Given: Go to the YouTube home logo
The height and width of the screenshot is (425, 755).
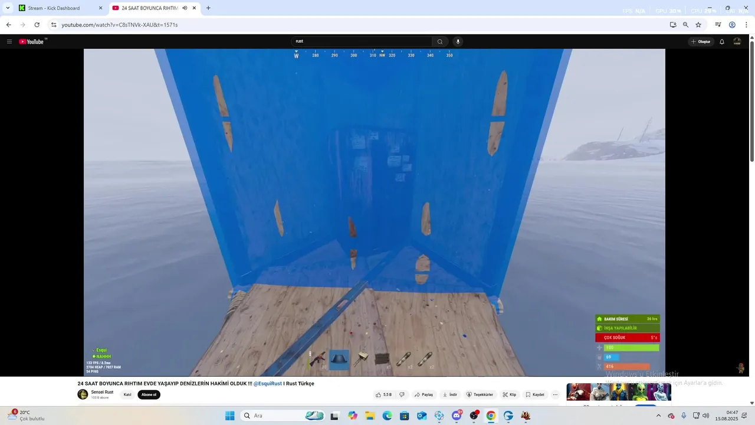Looking at the screenshot, I should point(32,41).
